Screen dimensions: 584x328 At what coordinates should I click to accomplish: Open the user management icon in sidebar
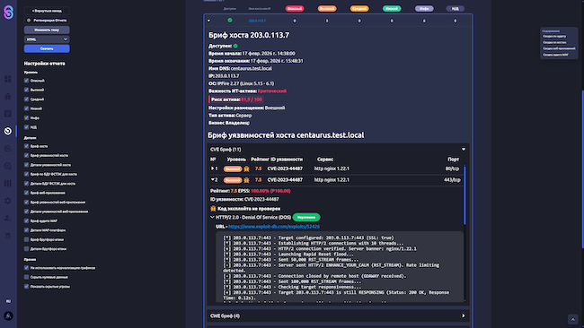tap(8, 219)
